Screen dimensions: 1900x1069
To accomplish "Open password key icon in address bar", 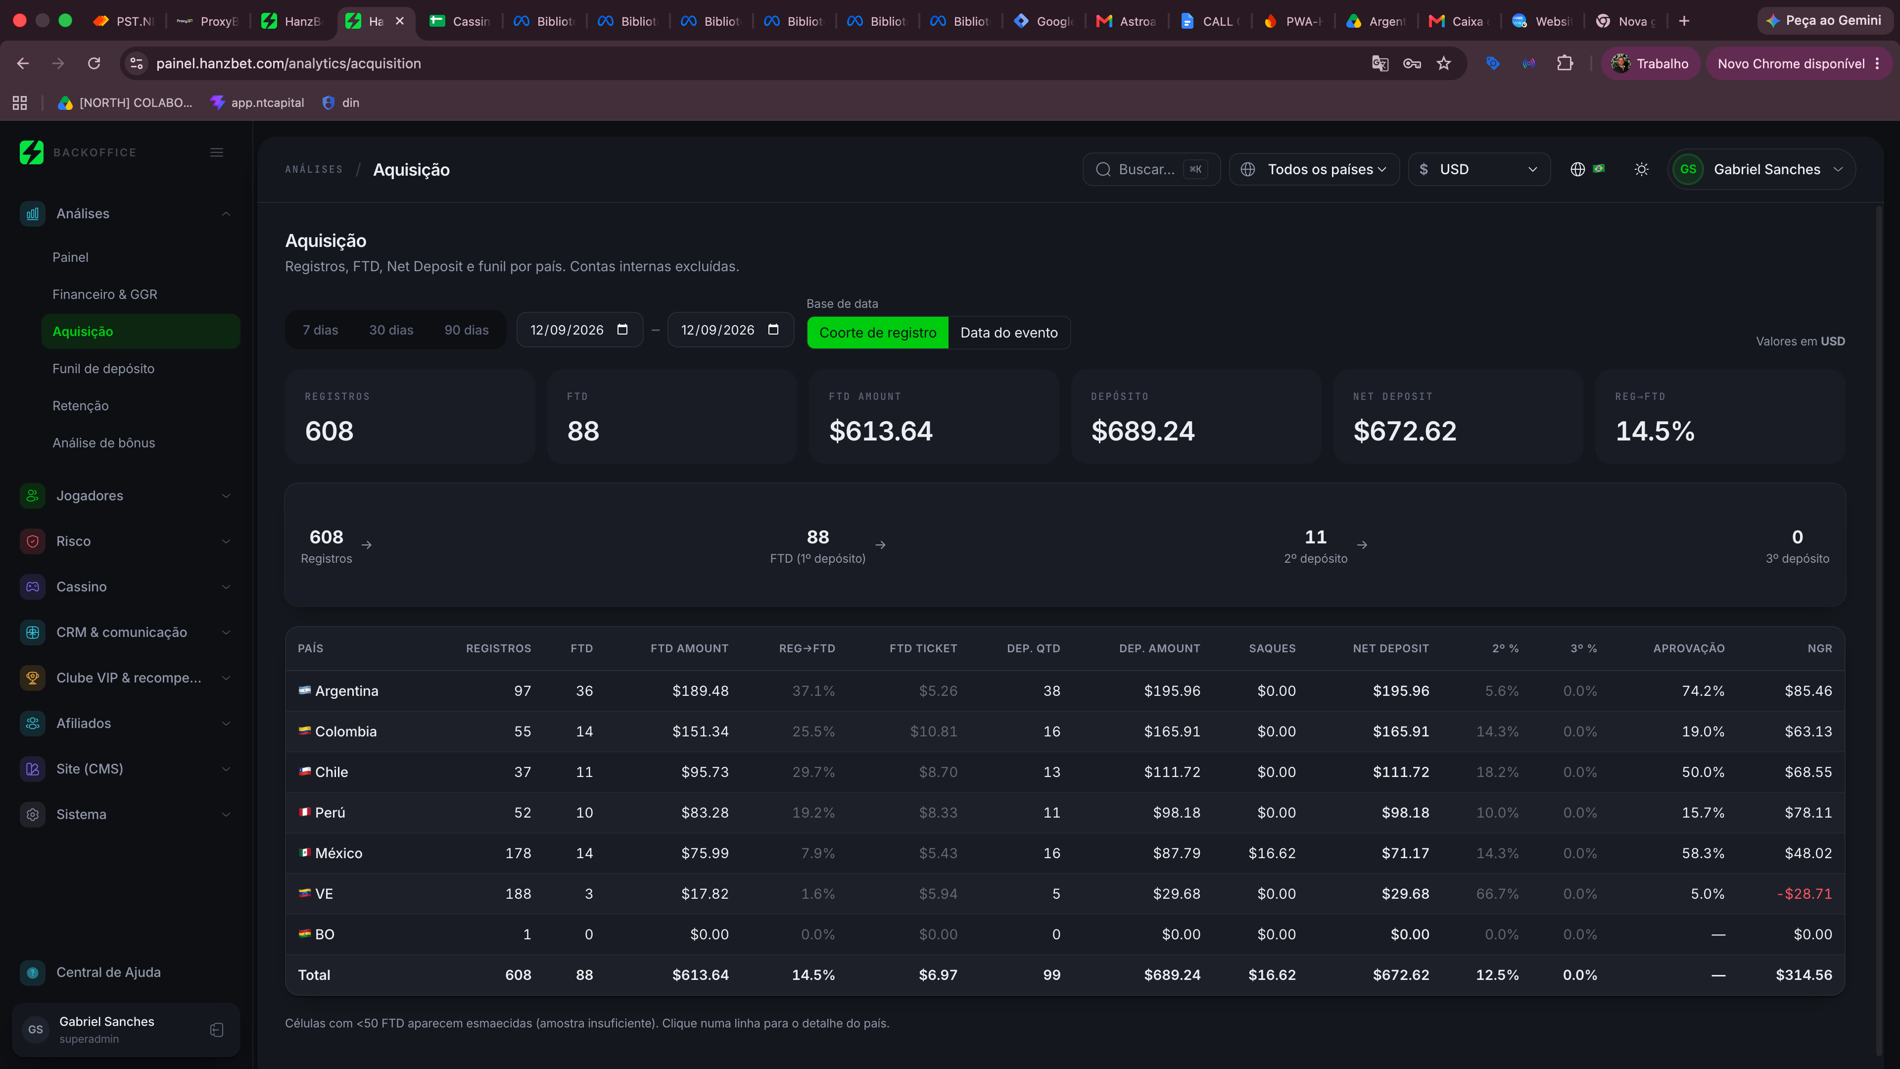I will (x=1412, y=63).
